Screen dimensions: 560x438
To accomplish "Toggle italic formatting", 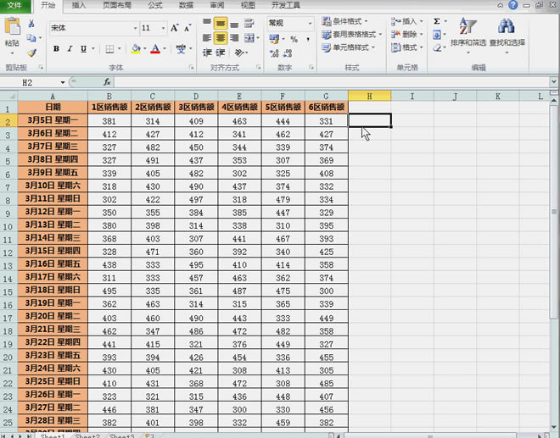I will click(70, 49).
